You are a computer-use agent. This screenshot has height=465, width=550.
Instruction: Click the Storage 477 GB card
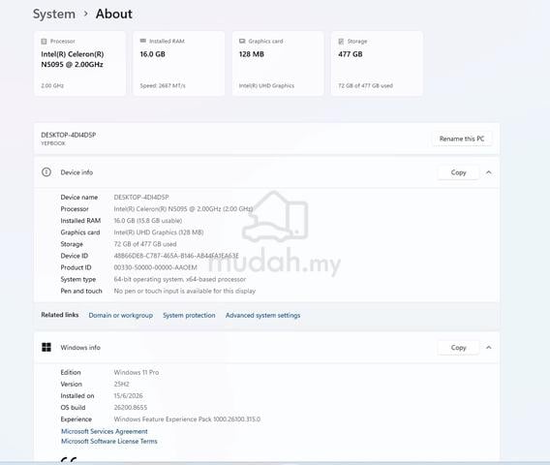point(377,64)
